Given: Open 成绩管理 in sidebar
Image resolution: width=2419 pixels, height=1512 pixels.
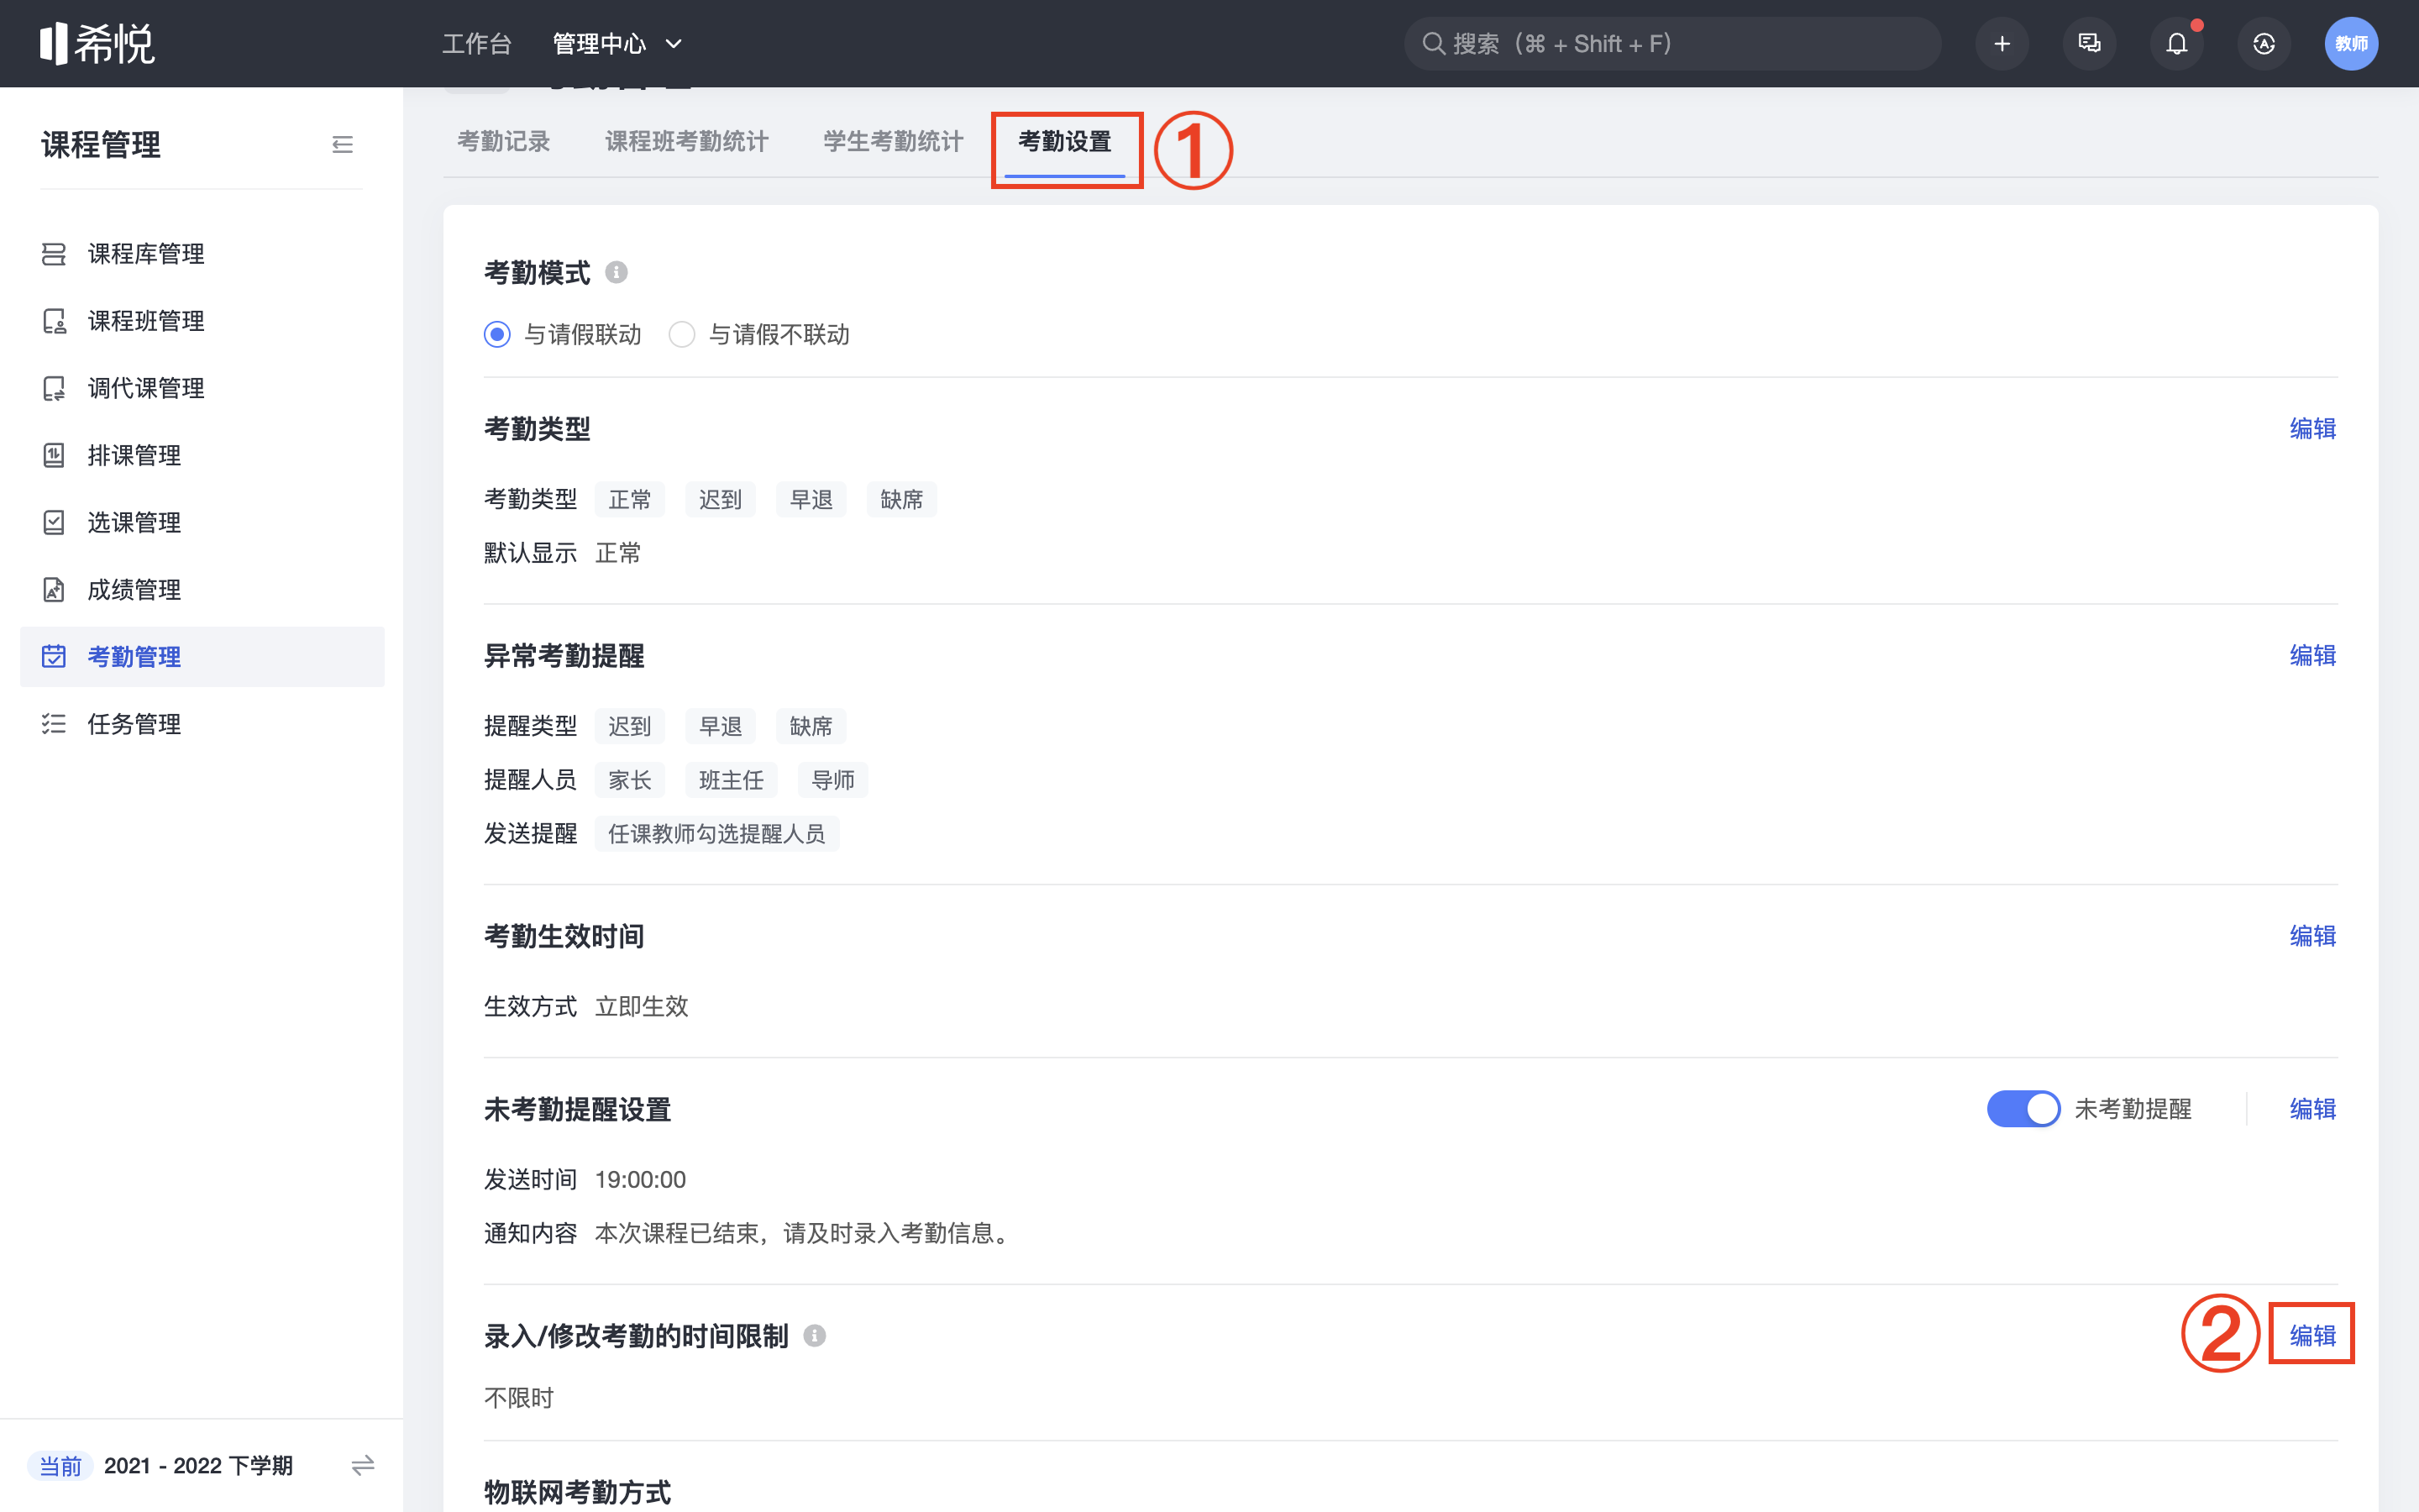Looking at the screenshot, I should (x=202, y=589).
